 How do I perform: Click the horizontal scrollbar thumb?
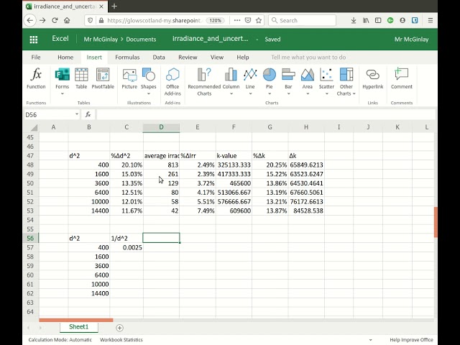pos(76,320)
